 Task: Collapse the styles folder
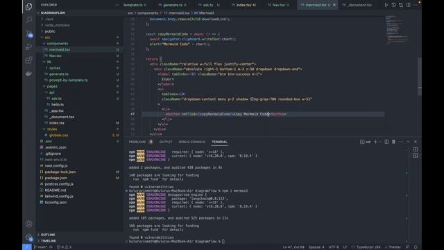point(52,129)
